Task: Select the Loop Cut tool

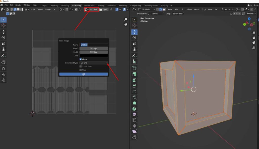Action: coord(134,92)
